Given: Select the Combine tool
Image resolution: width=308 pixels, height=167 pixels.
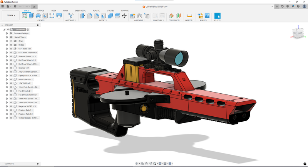Looking at the screenshot, I should click(110, 16).
